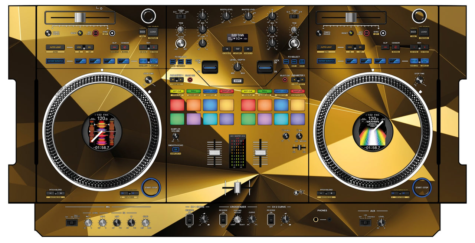Click the beat FX left arrow button
475x243 pixels.
pos(226,49)
